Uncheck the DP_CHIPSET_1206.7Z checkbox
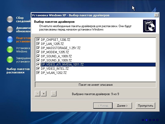Screen dimensions: 165x124 coord(38,40)
